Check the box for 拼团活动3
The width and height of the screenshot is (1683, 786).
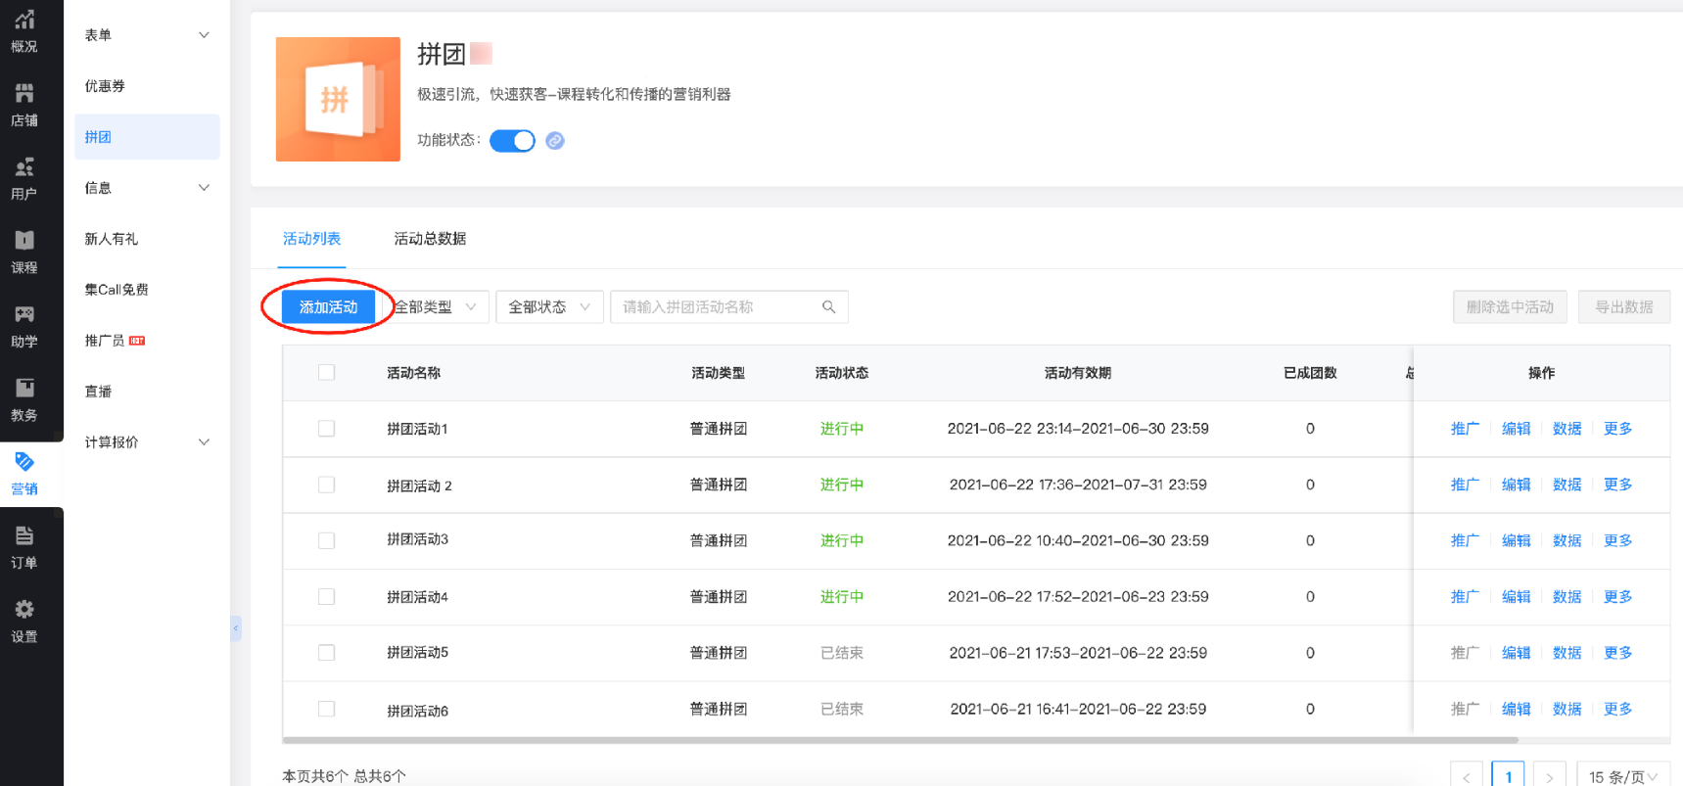(327, 540)
